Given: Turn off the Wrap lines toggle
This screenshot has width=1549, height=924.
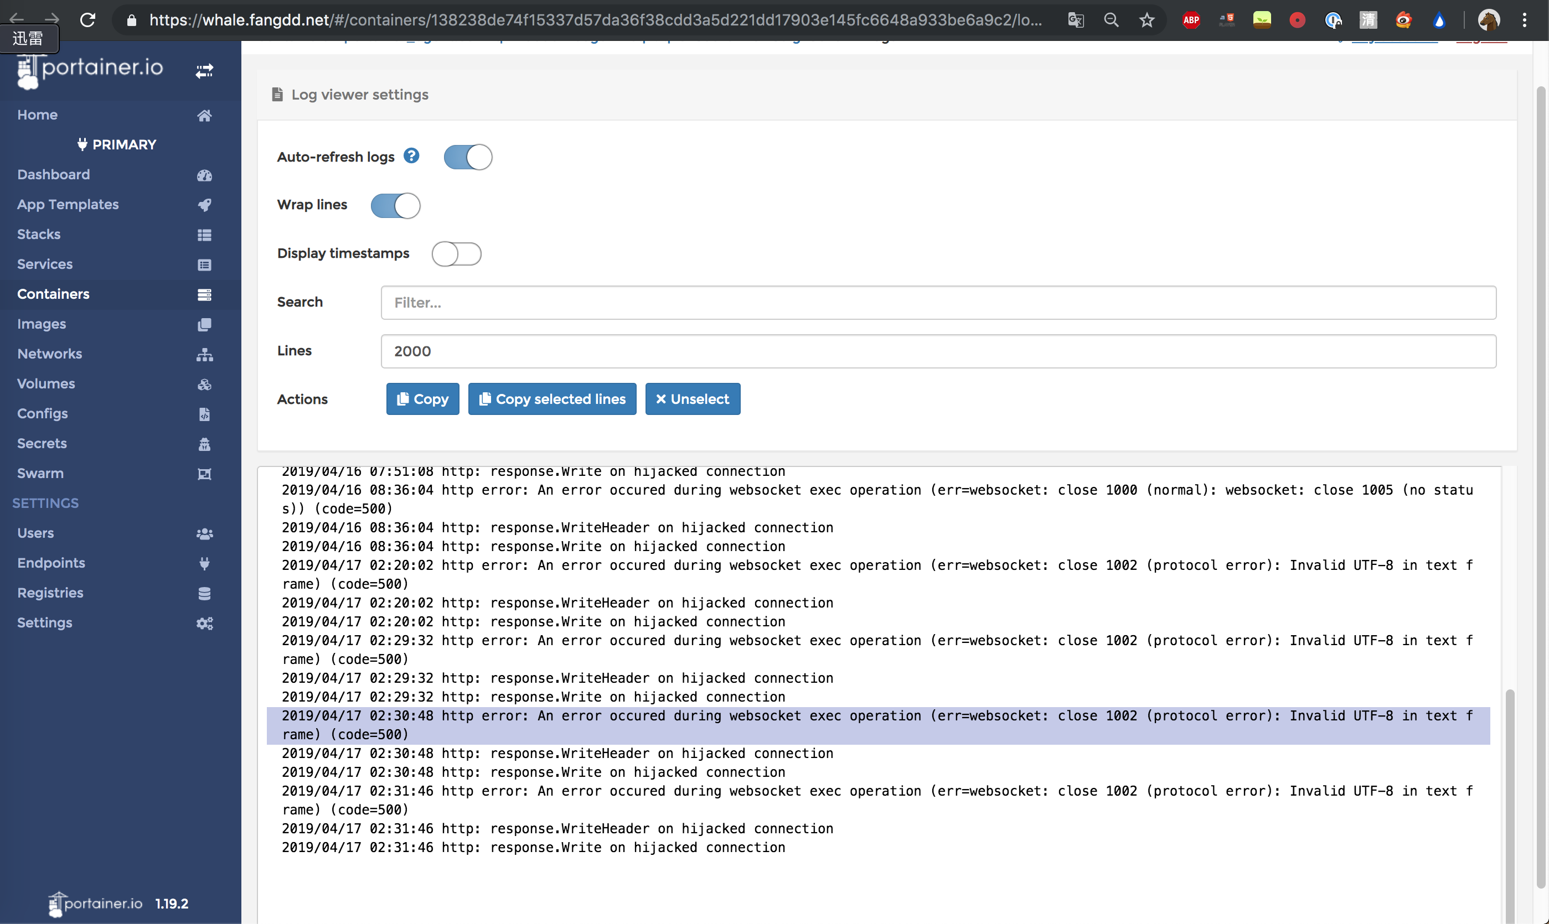Looking at the screenshot, I should [395, 205].
